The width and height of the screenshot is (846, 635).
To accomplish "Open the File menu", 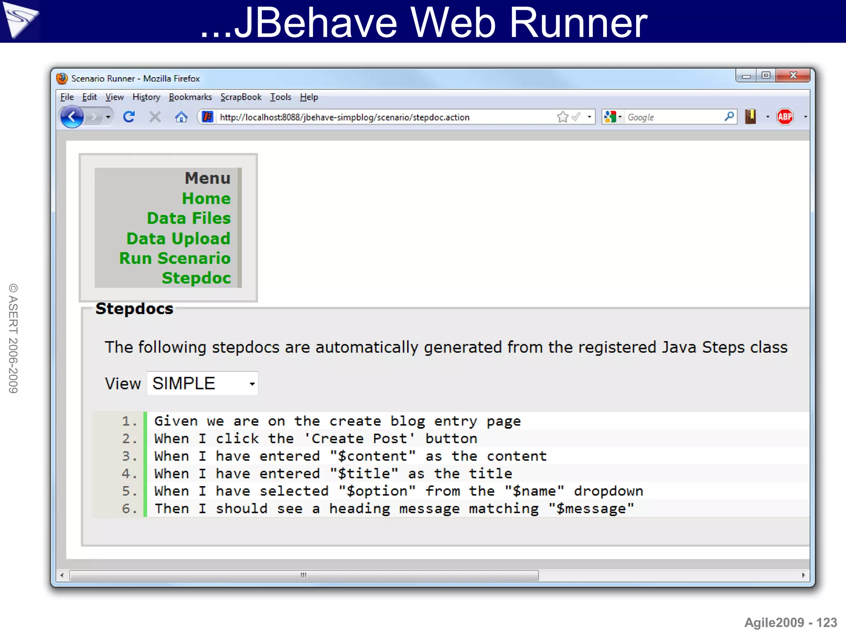I will 67,97.
